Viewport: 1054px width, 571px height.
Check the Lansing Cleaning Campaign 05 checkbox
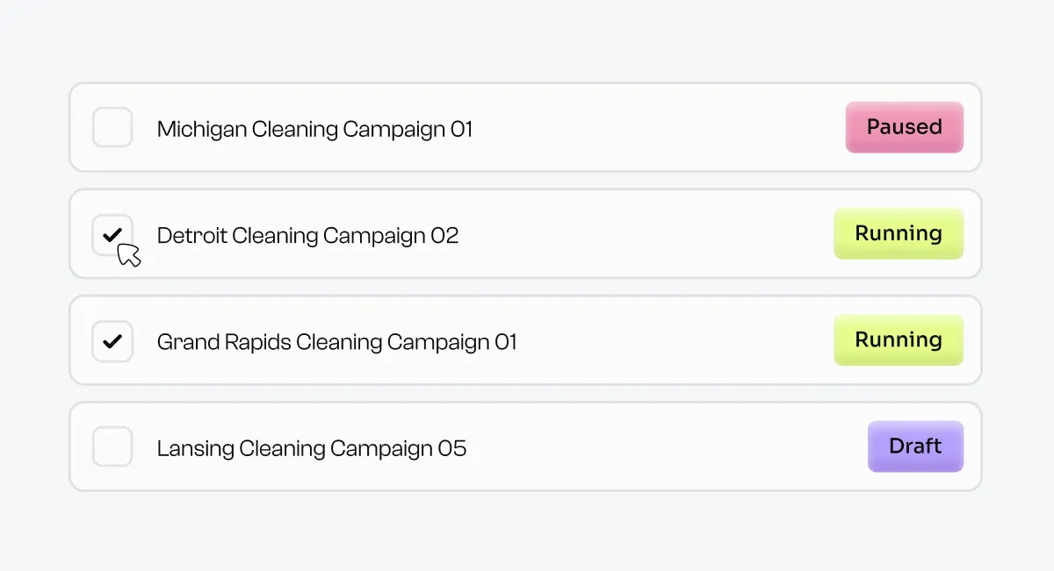point(112,447)
